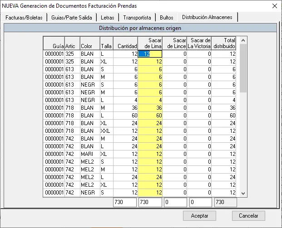Click the MARI color cell

[90, 154]
